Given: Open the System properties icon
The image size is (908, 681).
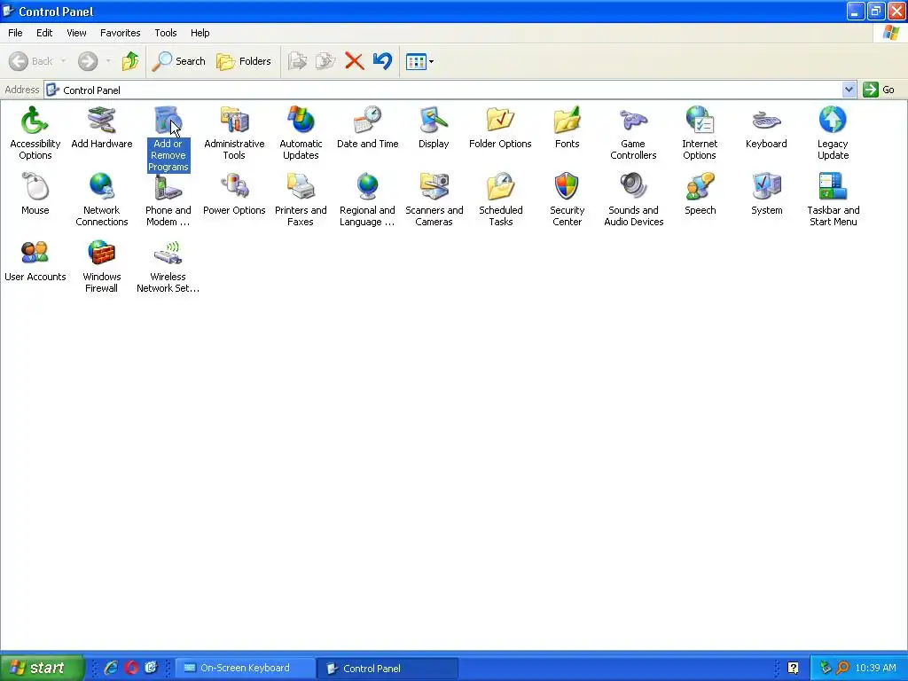Looking at the screenshot, I should coord(766,194).
